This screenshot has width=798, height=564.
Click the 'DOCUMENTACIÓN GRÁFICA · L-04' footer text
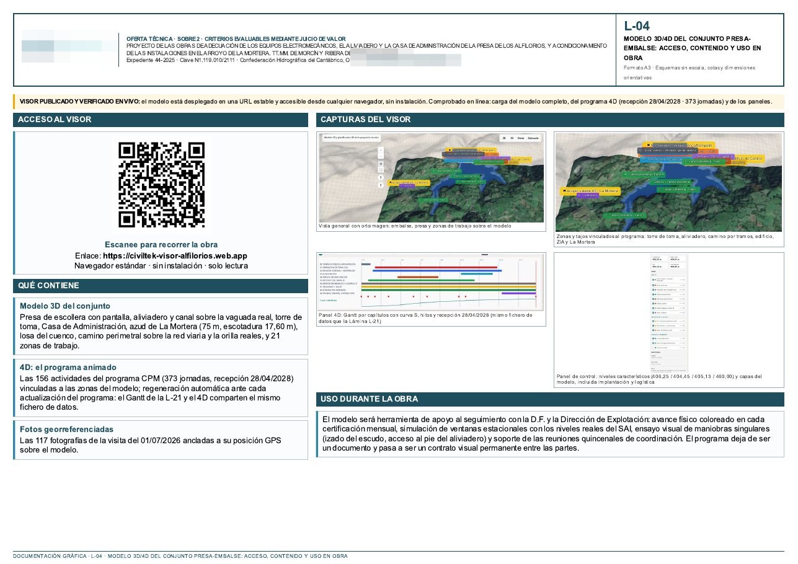click(180, 556)
